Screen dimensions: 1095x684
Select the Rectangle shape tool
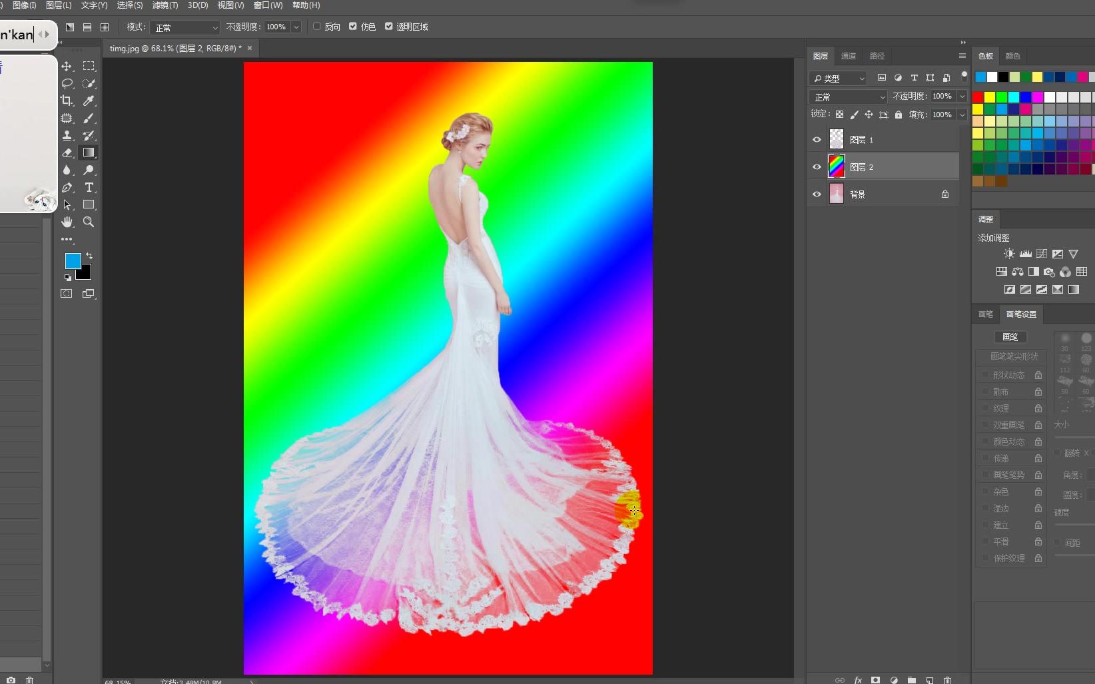(89, 204)
